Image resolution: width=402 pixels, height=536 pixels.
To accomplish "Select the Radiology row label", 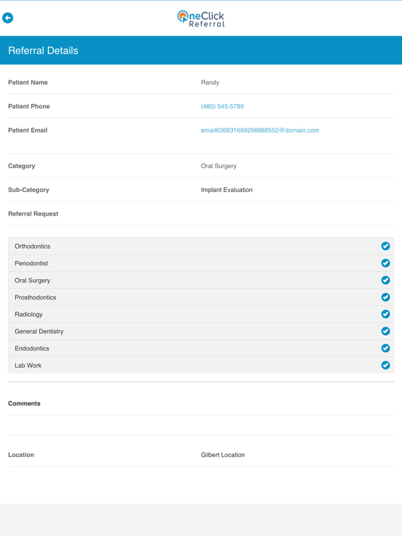I will click(29, 314).
